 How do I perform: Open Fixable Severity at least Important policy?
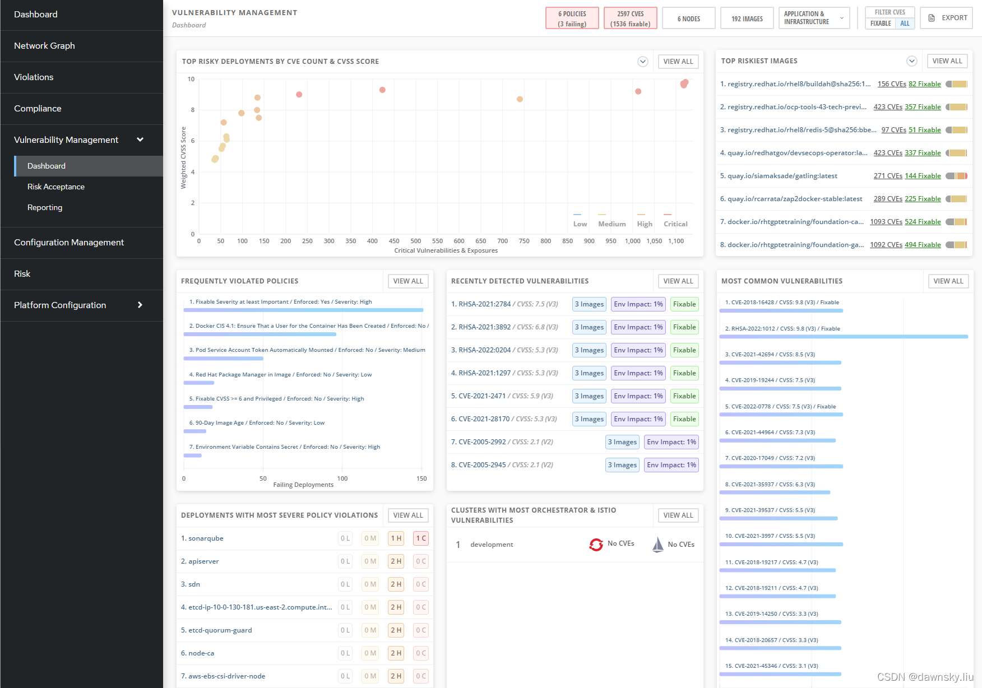(x=280, y=302)
